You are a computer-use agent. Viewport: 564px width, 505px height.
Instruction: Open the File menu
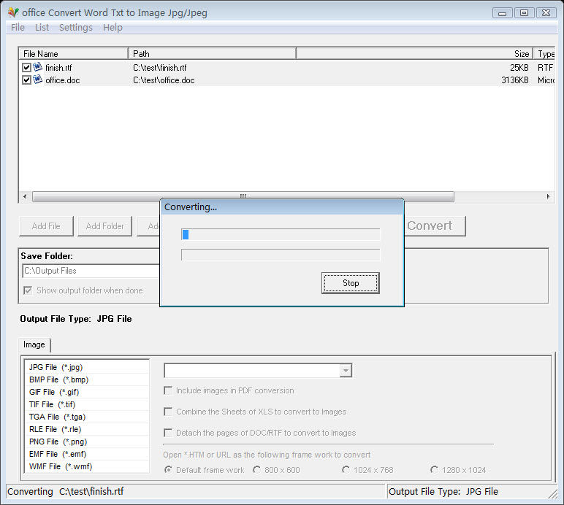(x=18, y=27)
